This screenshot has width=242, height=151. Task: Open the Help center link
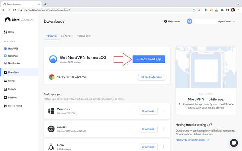coord(172,21)
